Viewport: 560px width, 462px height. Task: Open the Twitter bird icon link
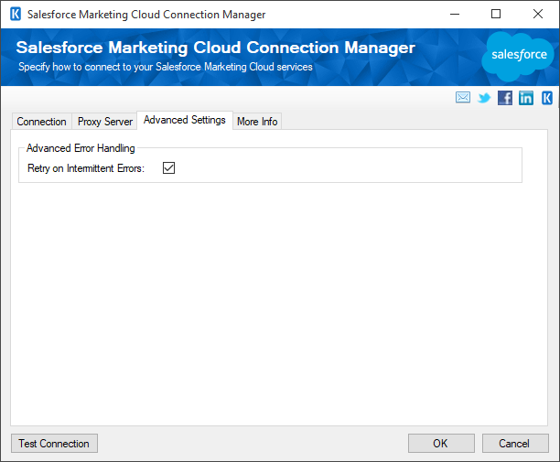(484, 98)
